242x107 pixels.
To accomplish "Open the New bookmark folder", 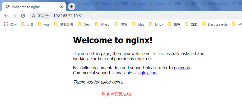I will [x=84, y=24].
